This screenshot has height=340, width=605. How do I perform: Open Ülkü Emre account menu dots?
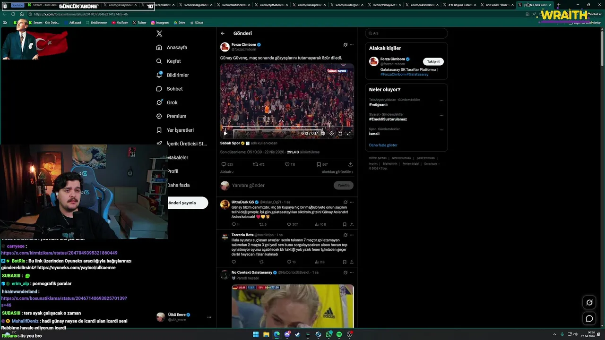point(209,317)
